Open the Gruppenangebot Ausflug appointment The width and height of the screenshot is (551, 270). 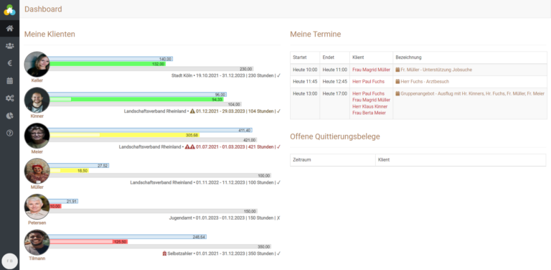470,93
